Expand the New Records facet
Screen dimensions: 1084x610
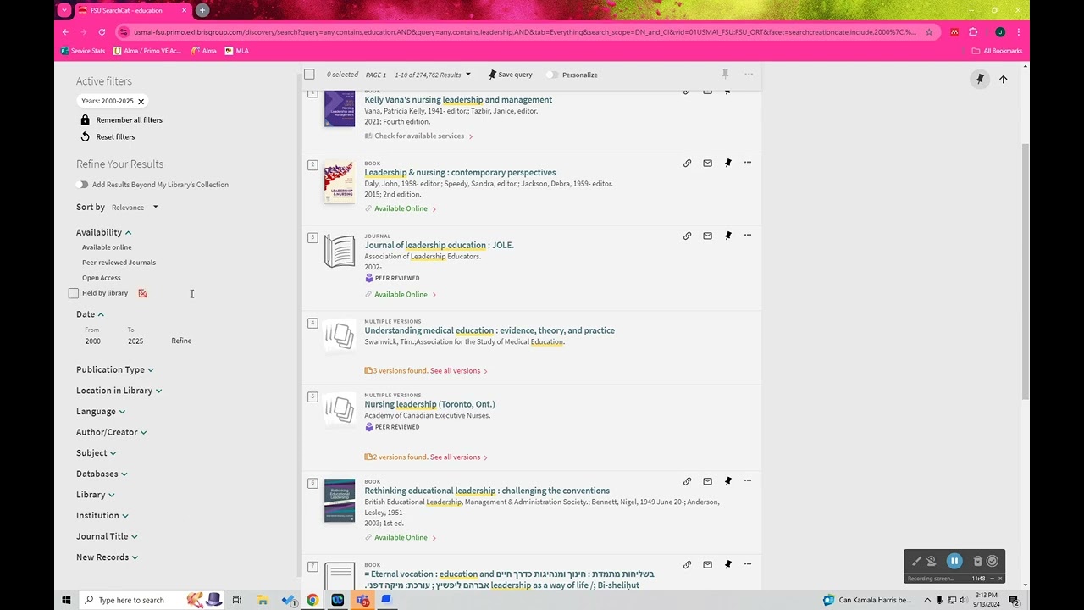(x=107, y=557)
